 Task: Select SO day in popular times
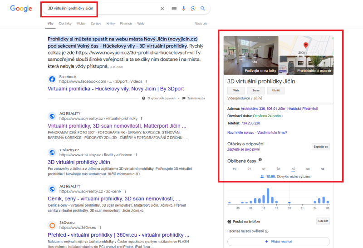(x=308, y=169)
